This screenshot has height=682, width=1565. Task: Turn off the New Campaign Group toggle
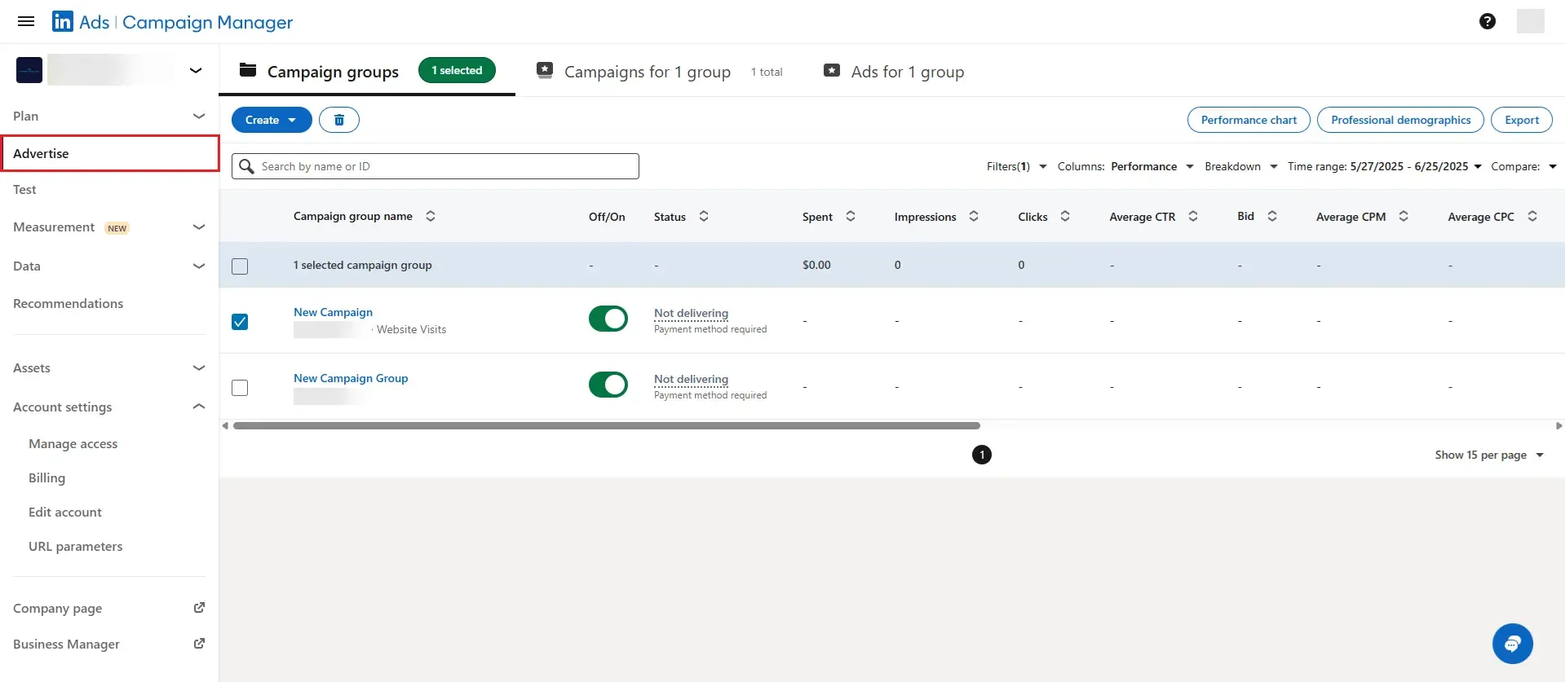(608, 385)
